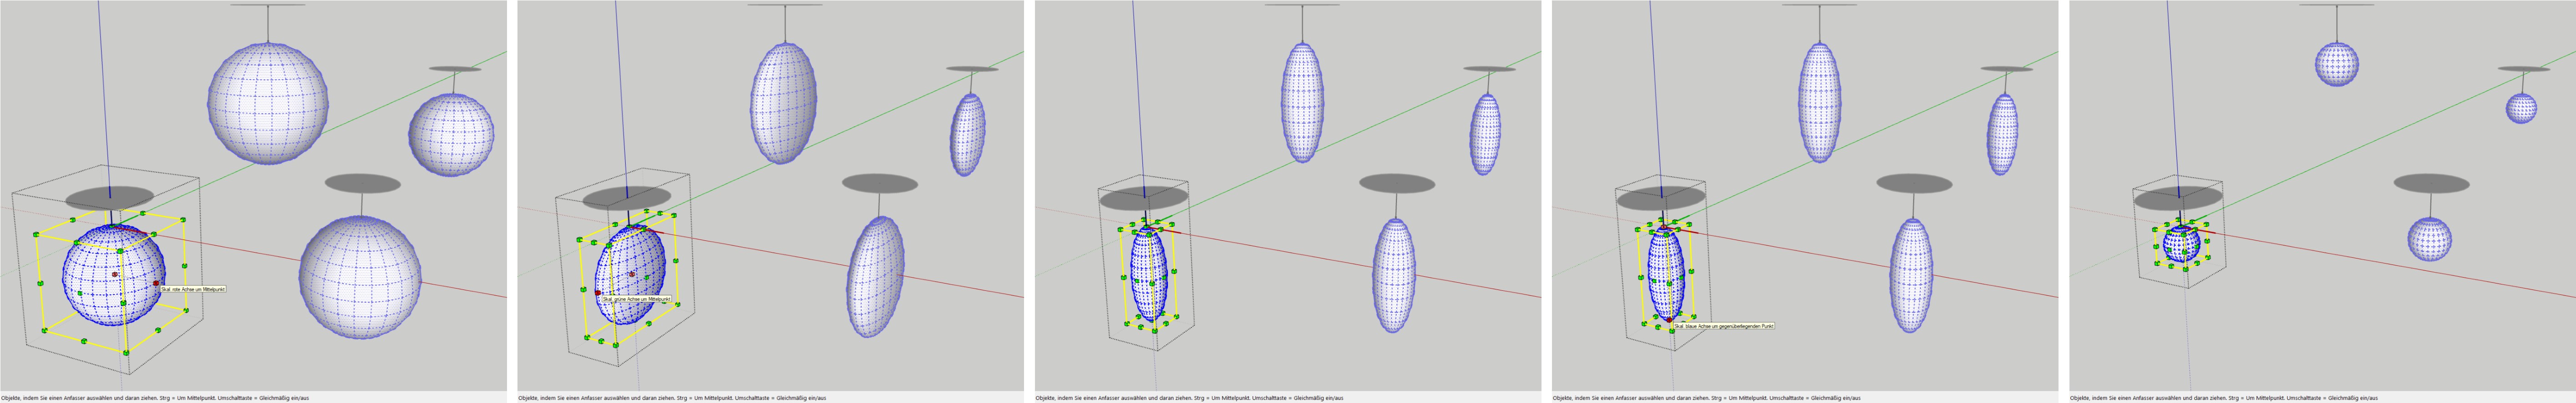This screenshot has width=2576, height=403.
Task: Select the far-right small ellipsoid in fourth viewport
Action: [x=2001, y=134]
